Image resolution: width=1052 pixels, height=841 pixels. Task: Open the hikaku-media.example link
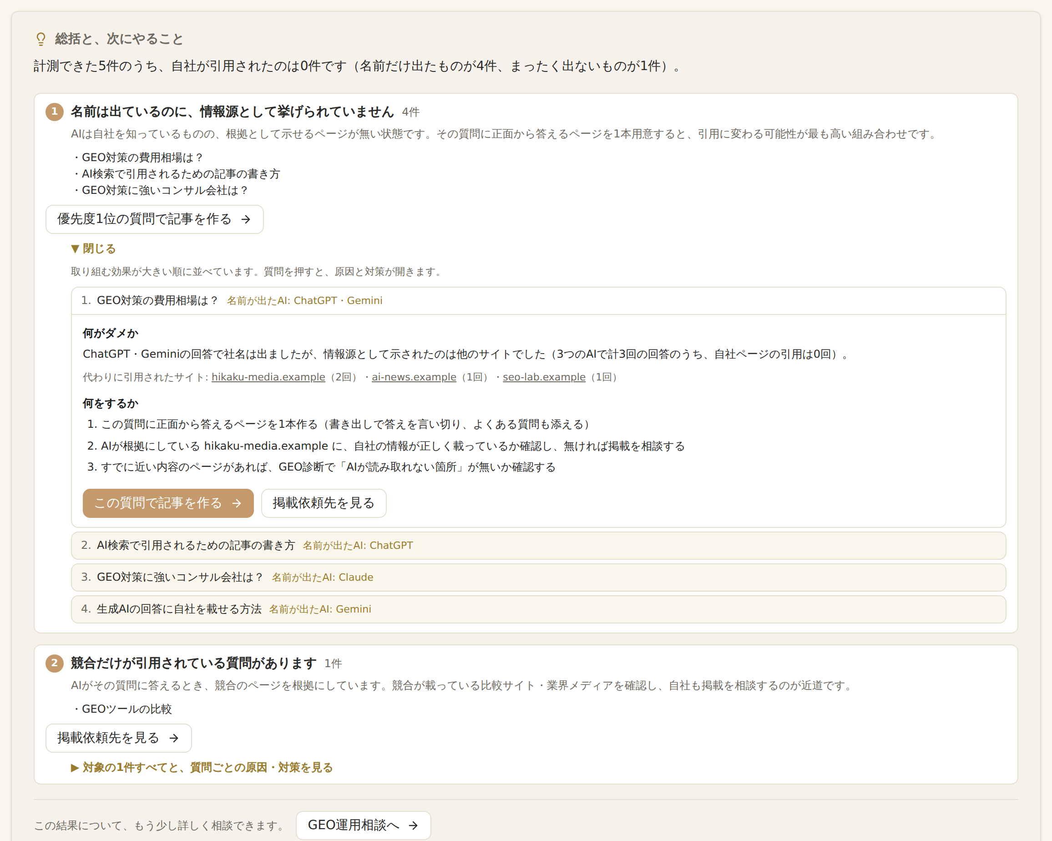[268, 377]
